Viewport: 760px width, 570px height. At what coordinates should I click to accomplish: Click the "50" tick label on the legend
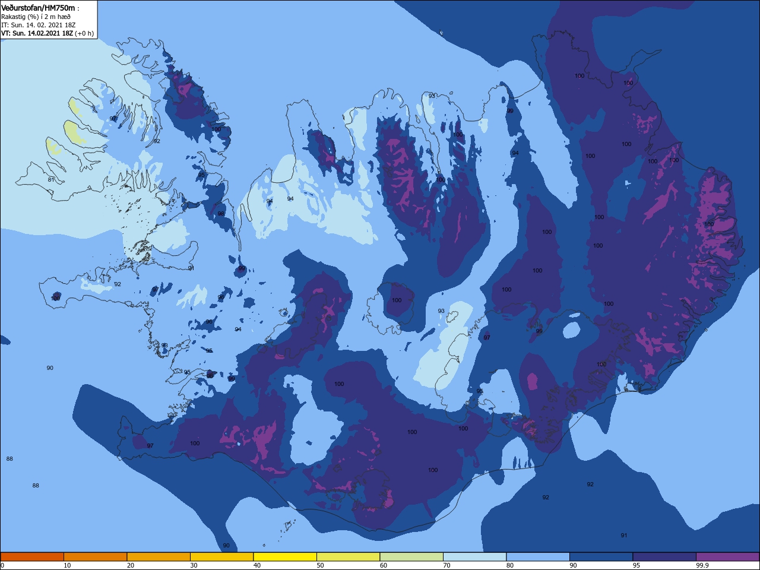pyautogui.click(x=320, y=565)
